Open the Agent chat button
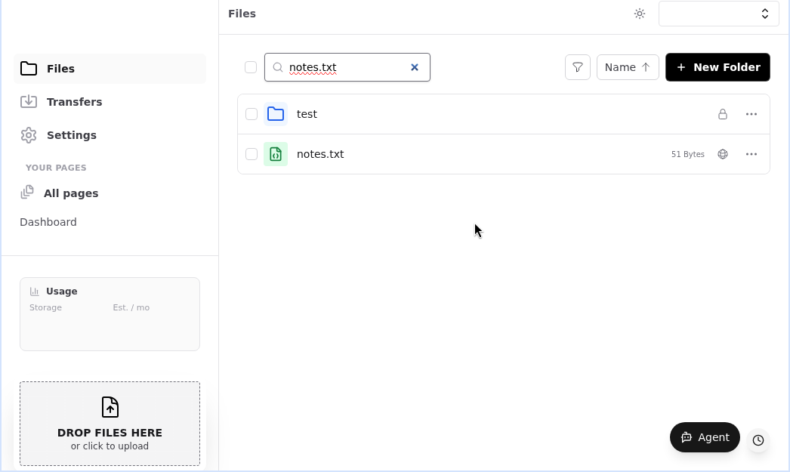The width and height of the screenshot is (790, 472). 705,437
